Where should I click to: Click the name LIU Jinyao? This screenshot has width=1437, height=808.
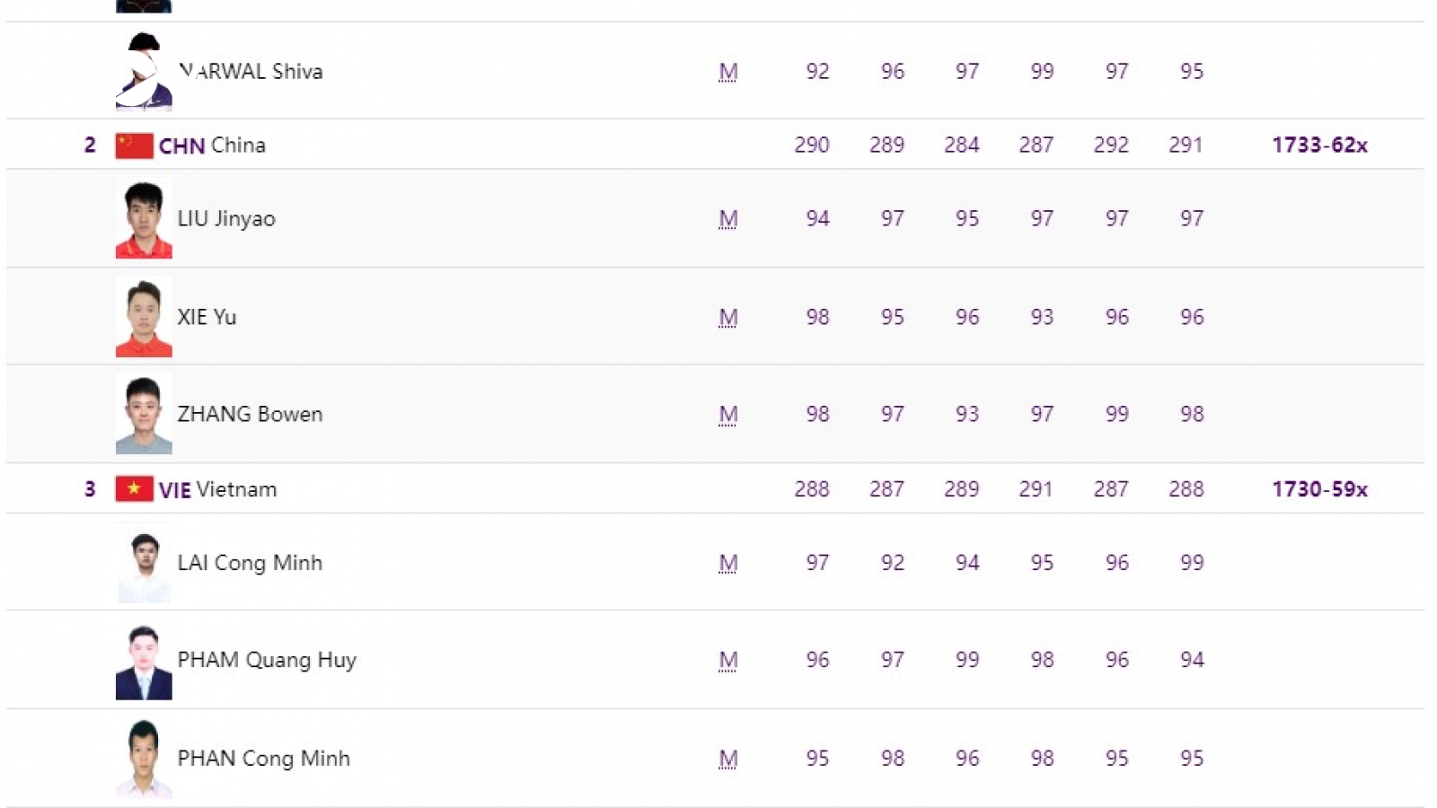pos(226,219)
